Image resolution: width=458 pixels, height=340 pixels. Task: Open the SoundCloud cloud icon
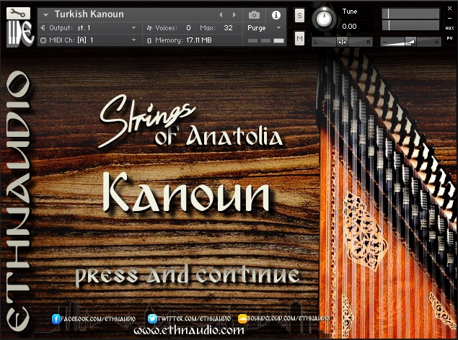tap(243, 318)
